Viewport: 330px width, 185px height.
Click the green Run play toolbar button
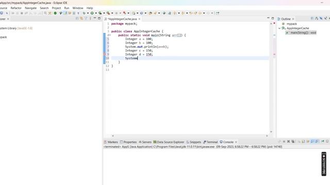pyautogui.click(x=92, y=13)
